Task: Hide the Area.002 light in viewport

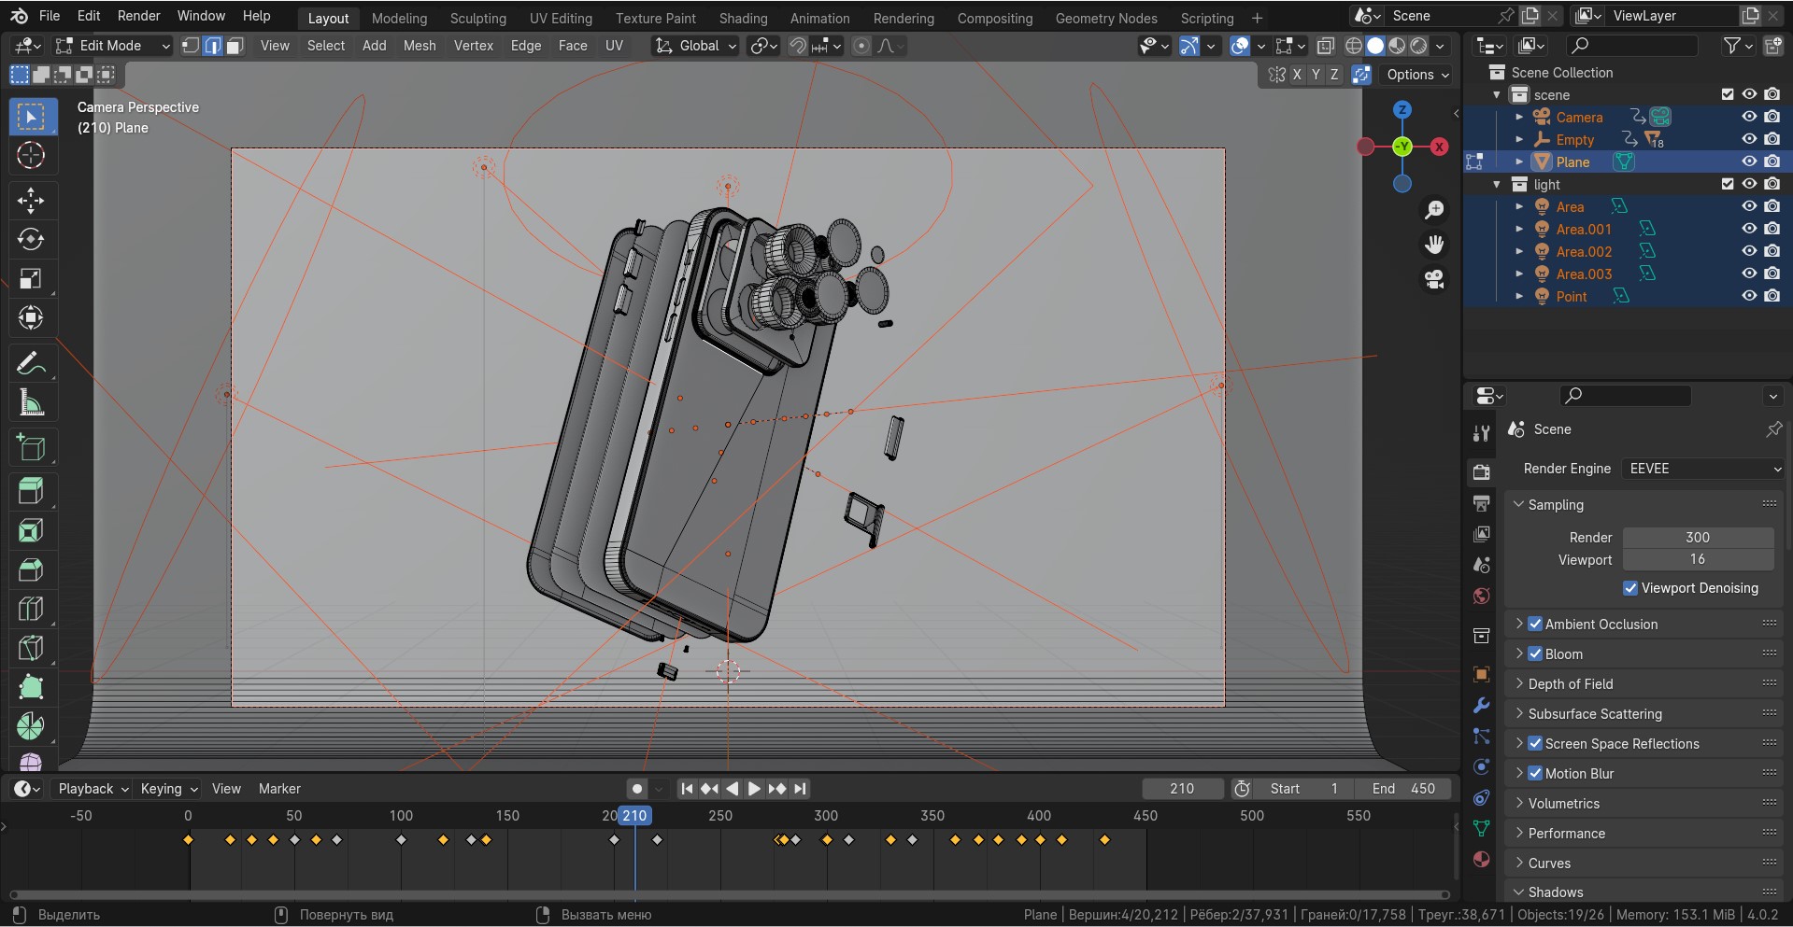Action: (x=1749, y=251)
